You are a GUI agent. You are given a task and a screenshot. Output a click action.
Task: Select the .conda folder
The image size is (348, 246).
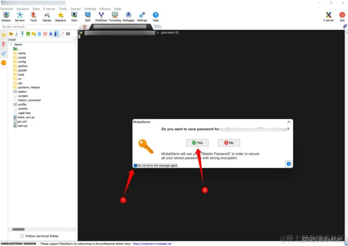click(20, 58)
